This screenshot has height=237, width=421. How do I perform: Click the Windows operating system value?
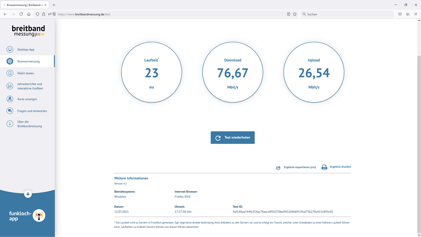point(120,197)
